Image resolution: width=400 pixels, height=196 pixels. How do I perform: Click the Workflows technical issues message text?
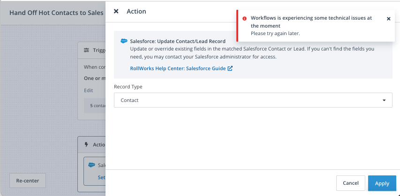pyautogui.click(x=311, y=22)
